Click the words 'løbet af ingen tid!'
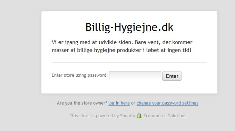This screenshot has width=235, height=131. pos(169,50)
